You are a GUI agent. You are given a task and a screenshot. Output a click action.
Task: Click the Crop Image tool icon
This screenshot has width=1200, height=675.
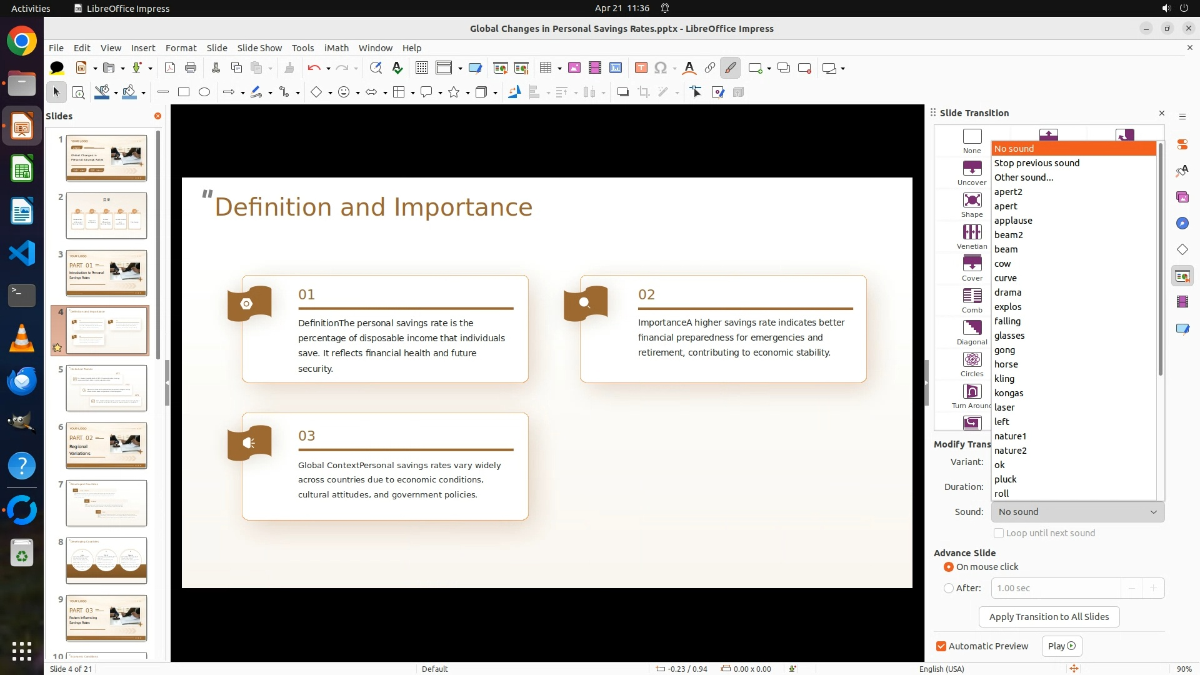point(643,92)
